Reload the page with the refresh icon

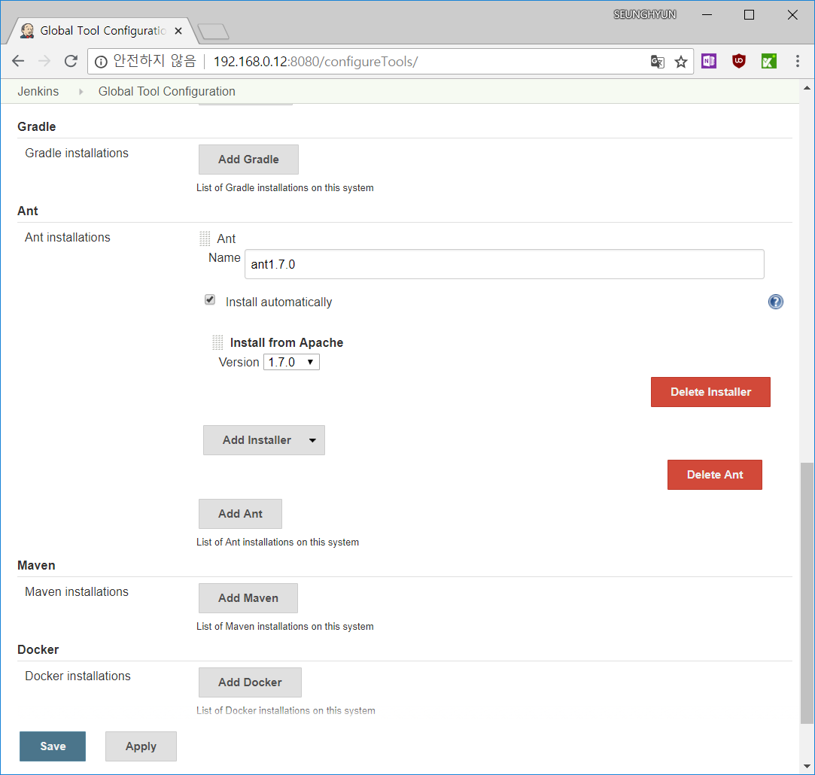(x=71, y=62)
